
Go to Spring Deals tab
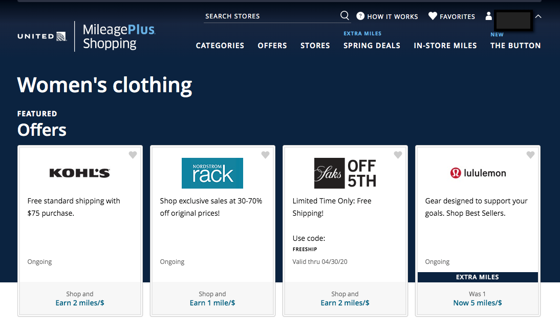click(372, 46)
